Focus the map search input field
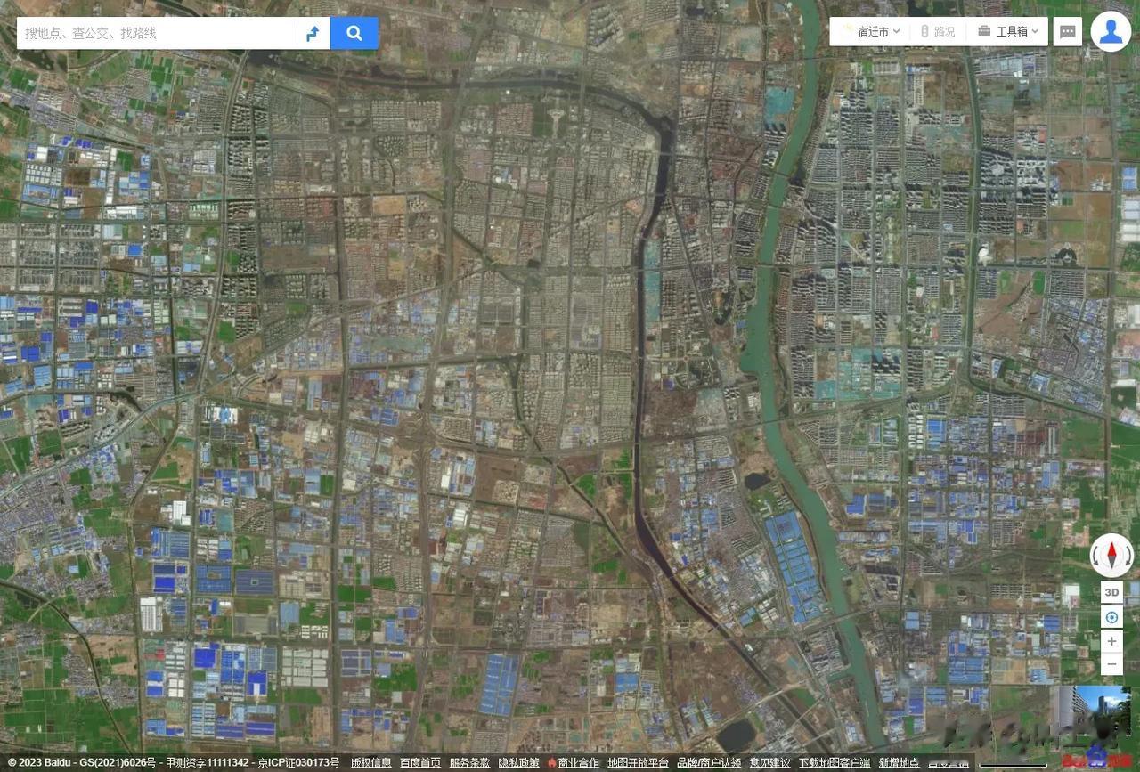1140x772 pixels. 157,33
